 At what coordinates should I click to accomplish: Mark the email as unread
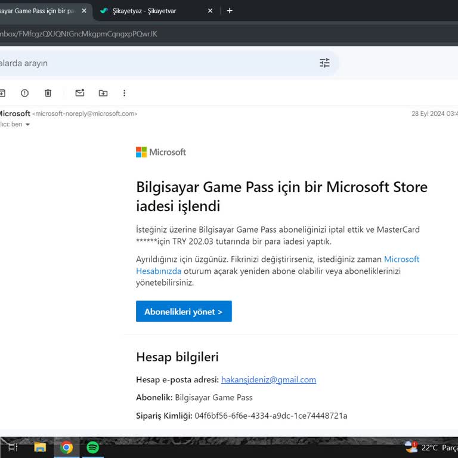[x=80, y=93]
